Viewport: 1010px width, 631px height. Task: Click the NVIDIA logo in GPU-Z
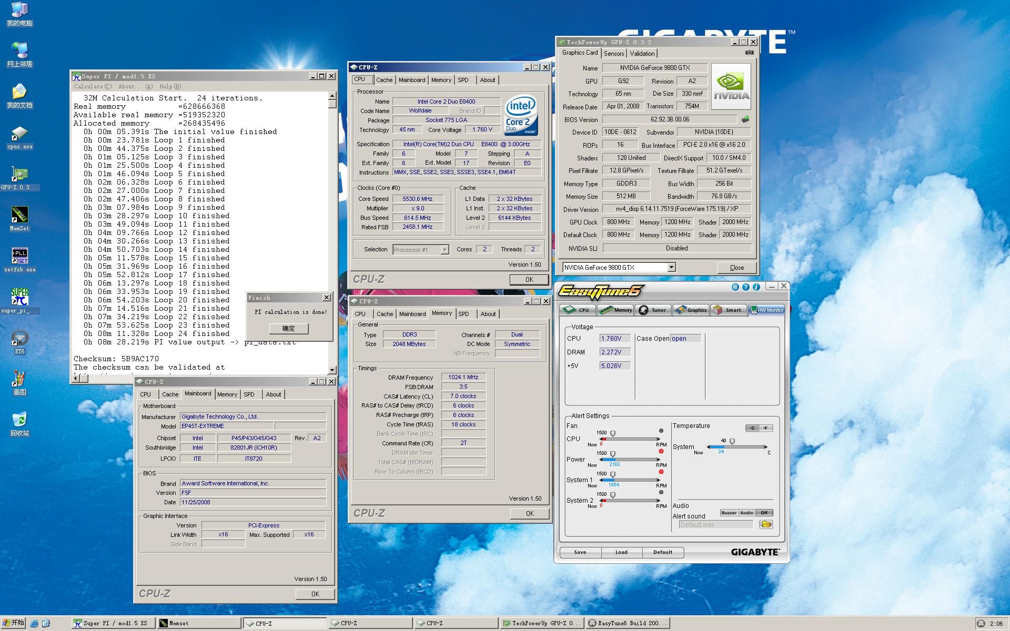point(731,86)
